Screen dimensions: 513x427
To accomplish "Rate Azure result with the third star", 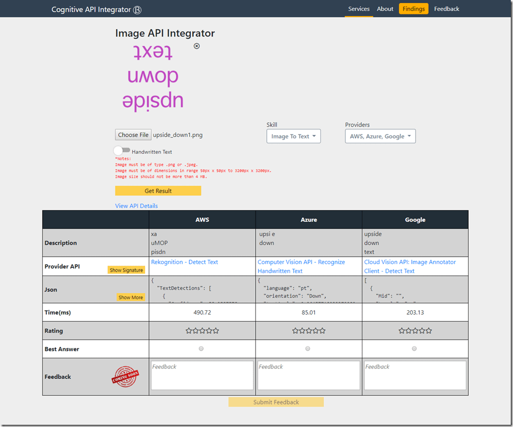I will [309, 331].
